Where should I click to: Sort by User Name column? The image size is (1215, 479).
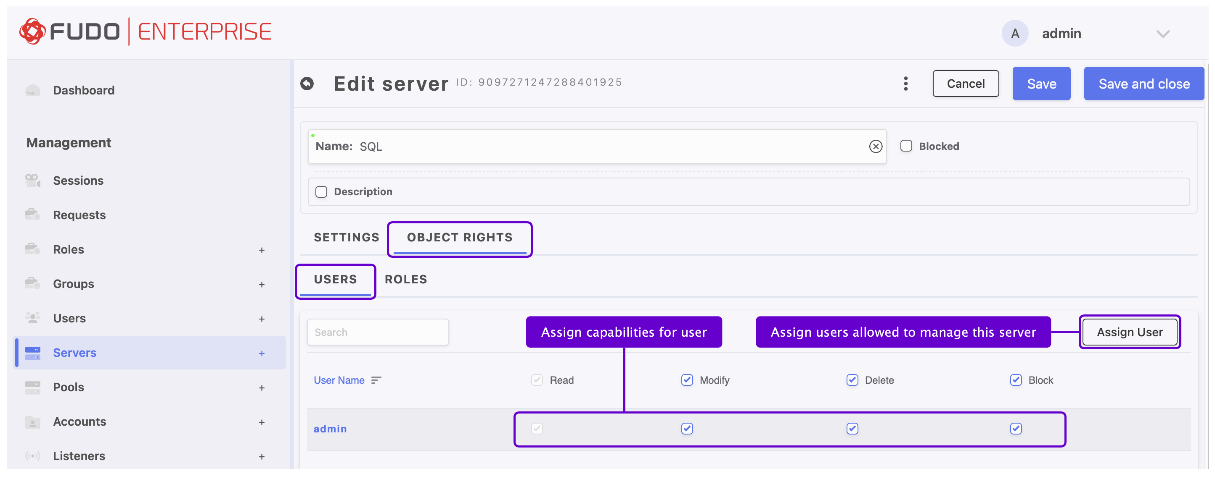click(339, 380)
